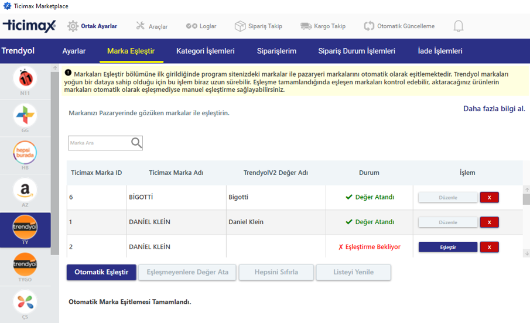
Task: Click Eşleştir for the ID 2 row
Action: click(448, 248)
